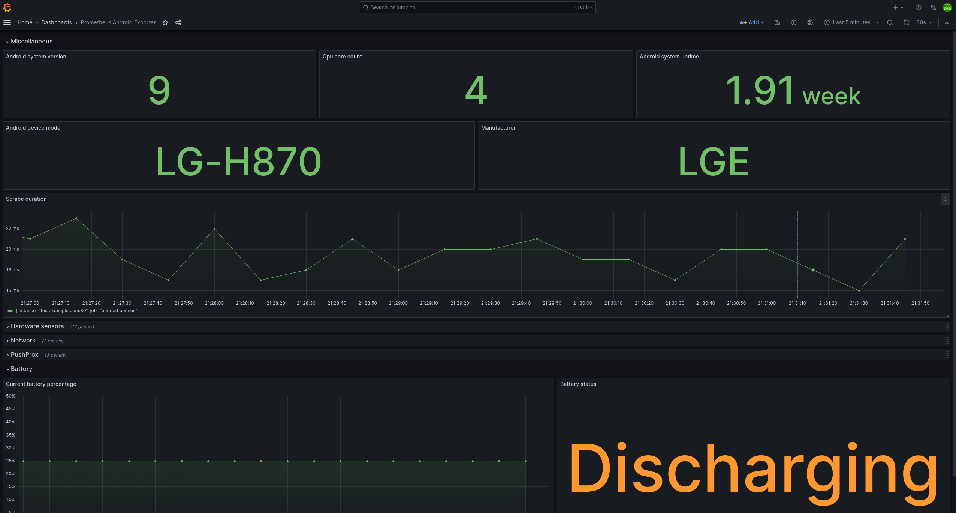
Task: Open dashboard settings gear
Action: [x=810, y=22]
